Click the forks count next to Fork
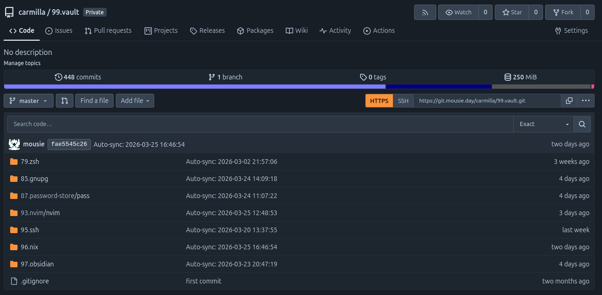 pos(587,12)
